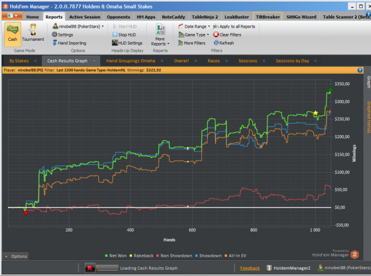
Task: Click the green triangle peak marker
Action: (x=330, y=90)
